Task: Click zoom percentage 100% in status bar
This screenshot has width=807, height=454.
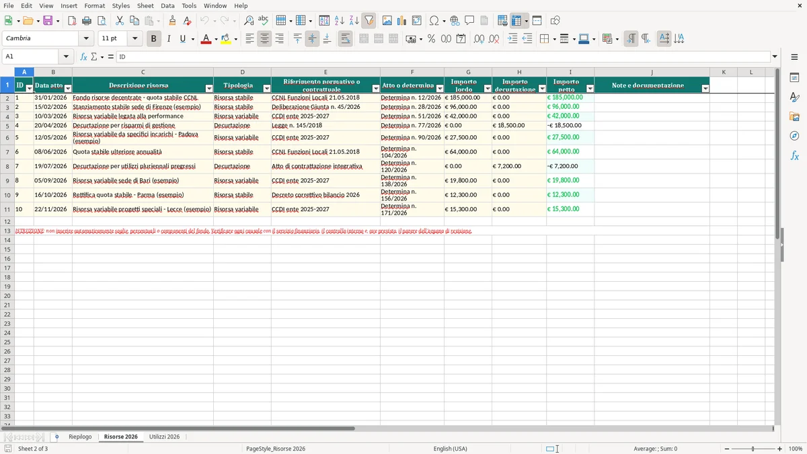Action: pos(796,449)
